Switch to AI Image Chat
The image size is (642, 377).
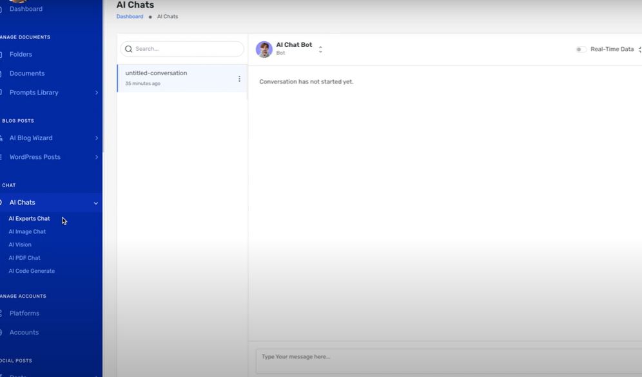pyautogui.click(x=28, y=231)
